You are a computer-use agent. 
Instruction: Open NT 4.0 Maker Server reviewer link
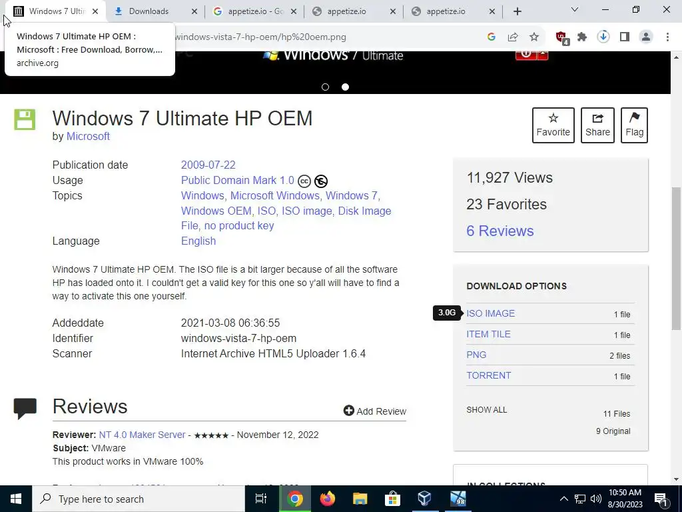click(143, 435)
